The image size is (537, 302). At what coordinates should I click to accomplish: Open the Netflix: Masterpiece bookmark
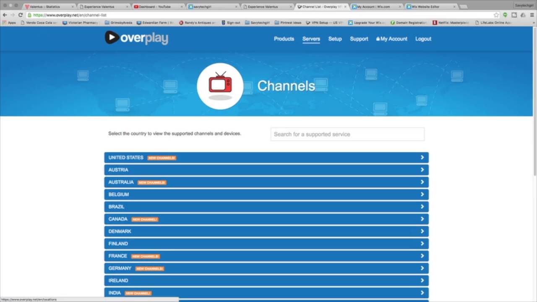tap(451, 23)
